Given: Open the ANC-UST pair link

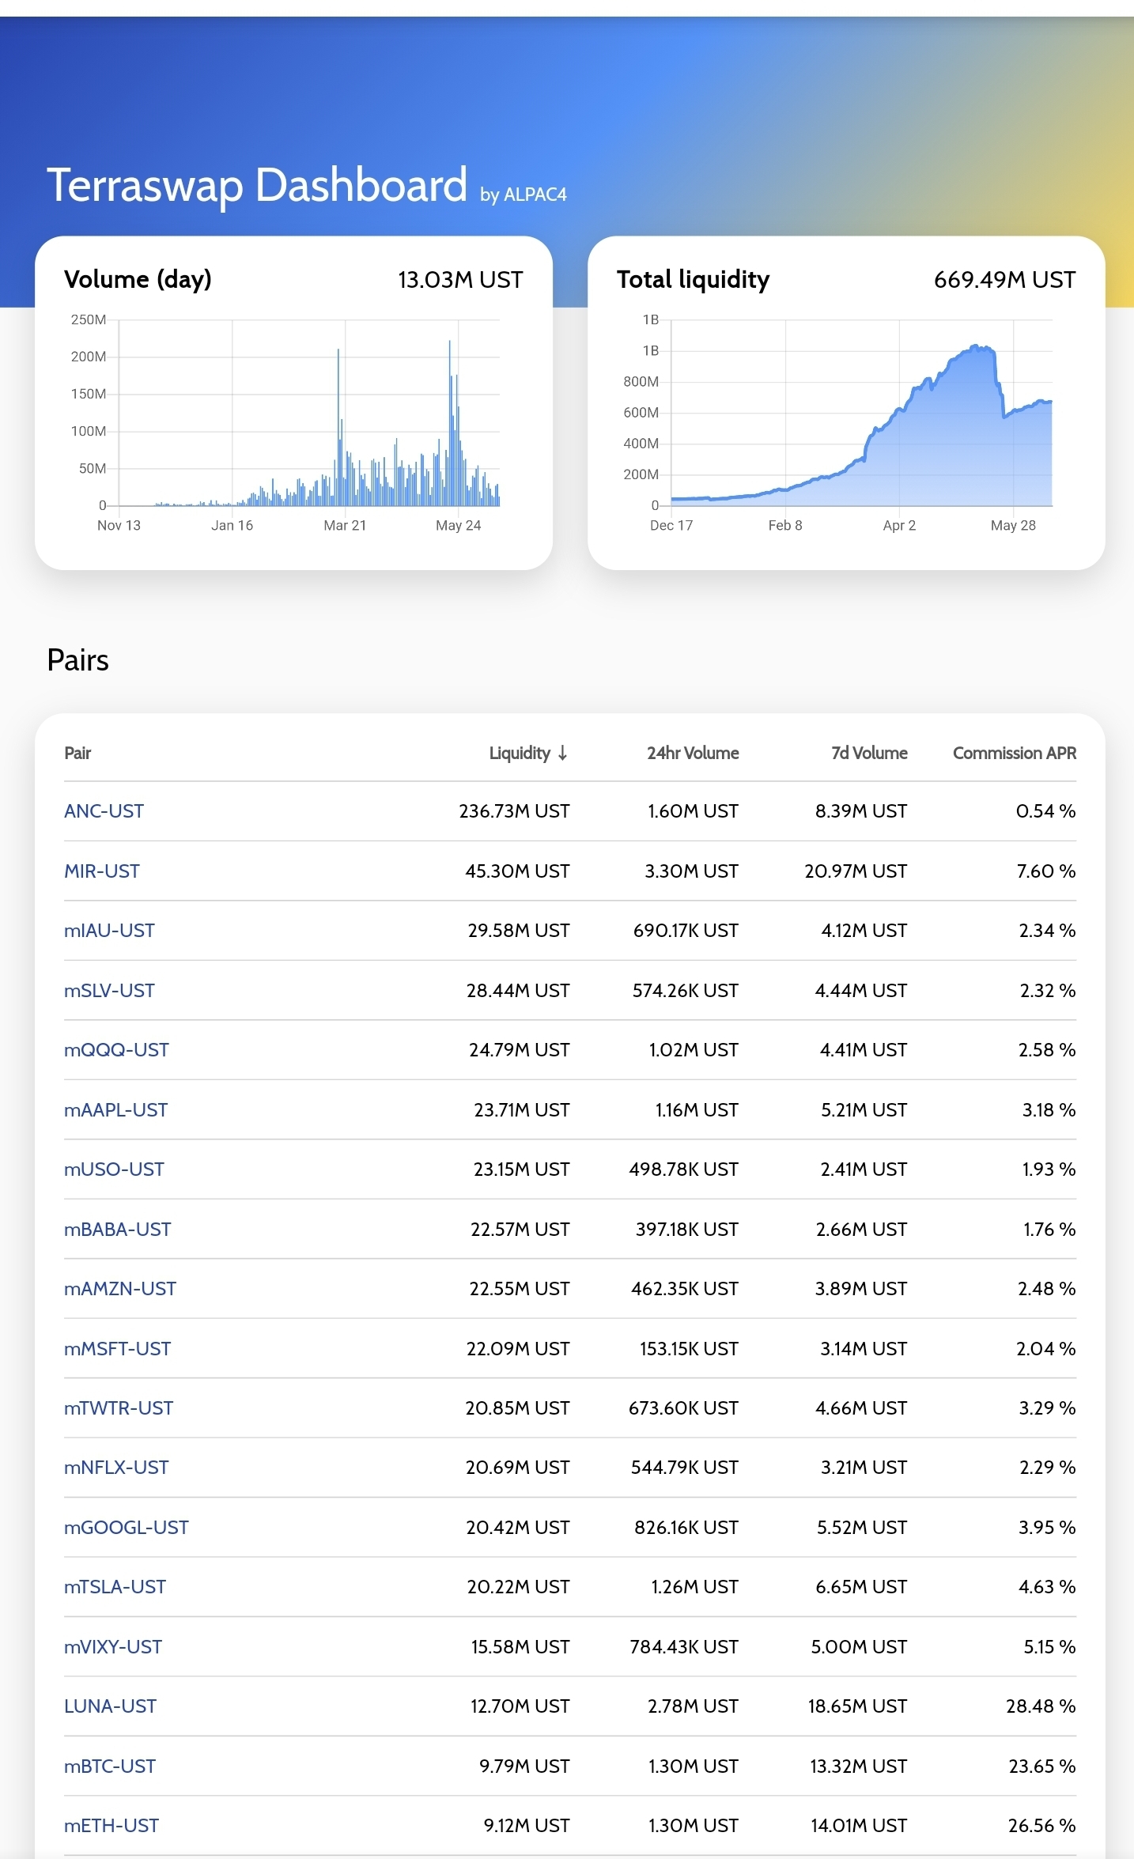Looking at the screenshot, I should [x=104, y=811].
